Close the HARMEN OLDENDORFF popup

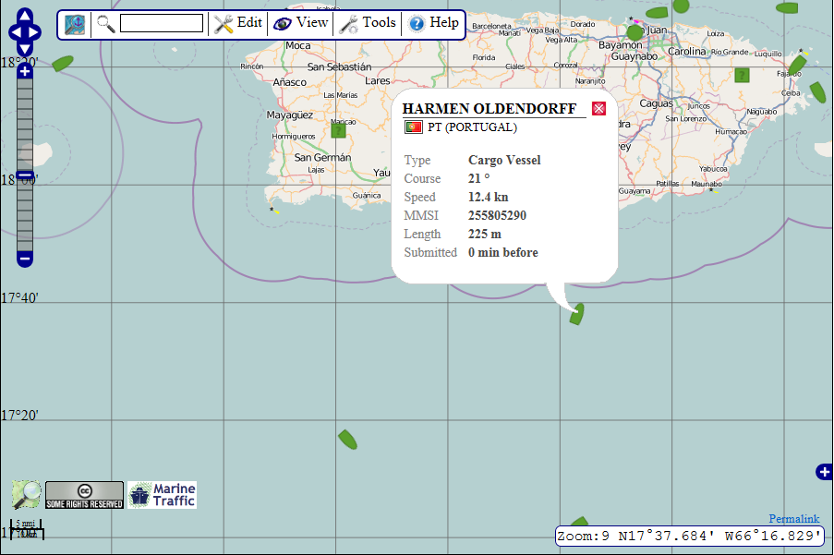tap(598, 108)
